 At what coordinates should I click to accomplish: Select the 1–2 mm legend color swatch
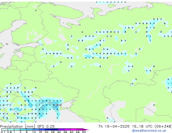click(17, 129)
